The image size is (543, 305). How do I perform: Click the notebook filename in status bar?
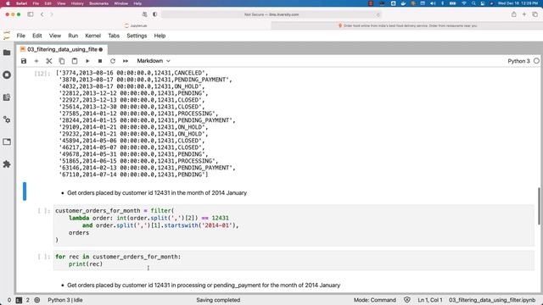[492, 300]
